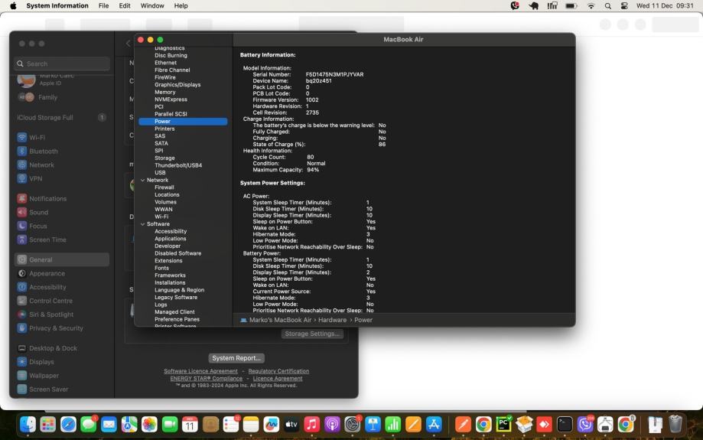Open Privacy & Security hand icon
703x440 pixels.
[22, 328]
